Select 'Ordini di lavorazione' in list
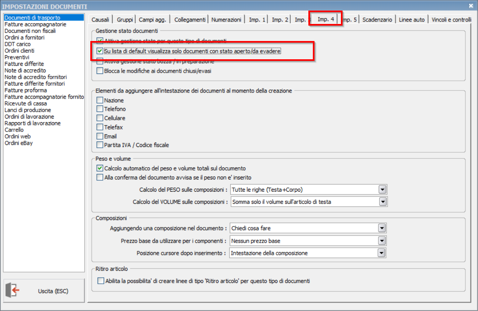Viewport: 478px width, 311px height. tap(44, 117)
